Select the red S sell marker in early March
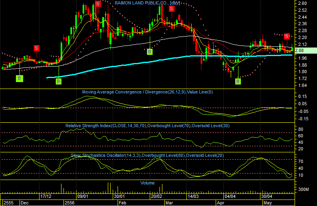This screenshot has width=317, height=206. [172, 9]
